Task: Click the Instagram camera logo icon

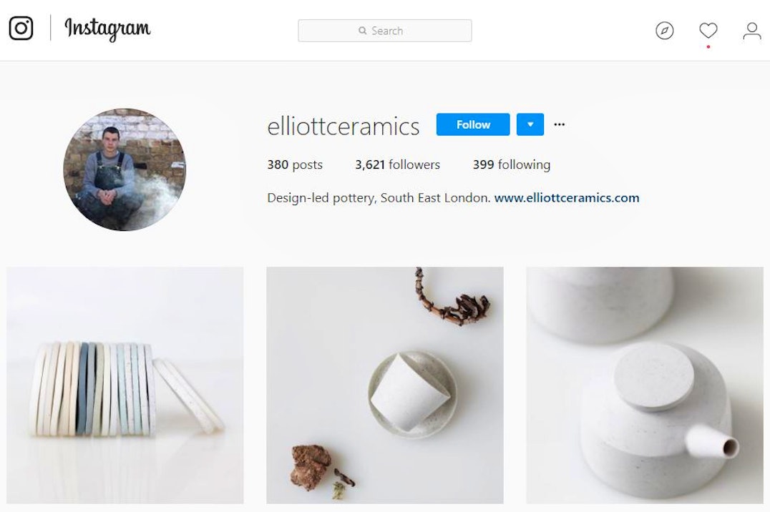Action: pyautogui.click(x=21, y=28)
